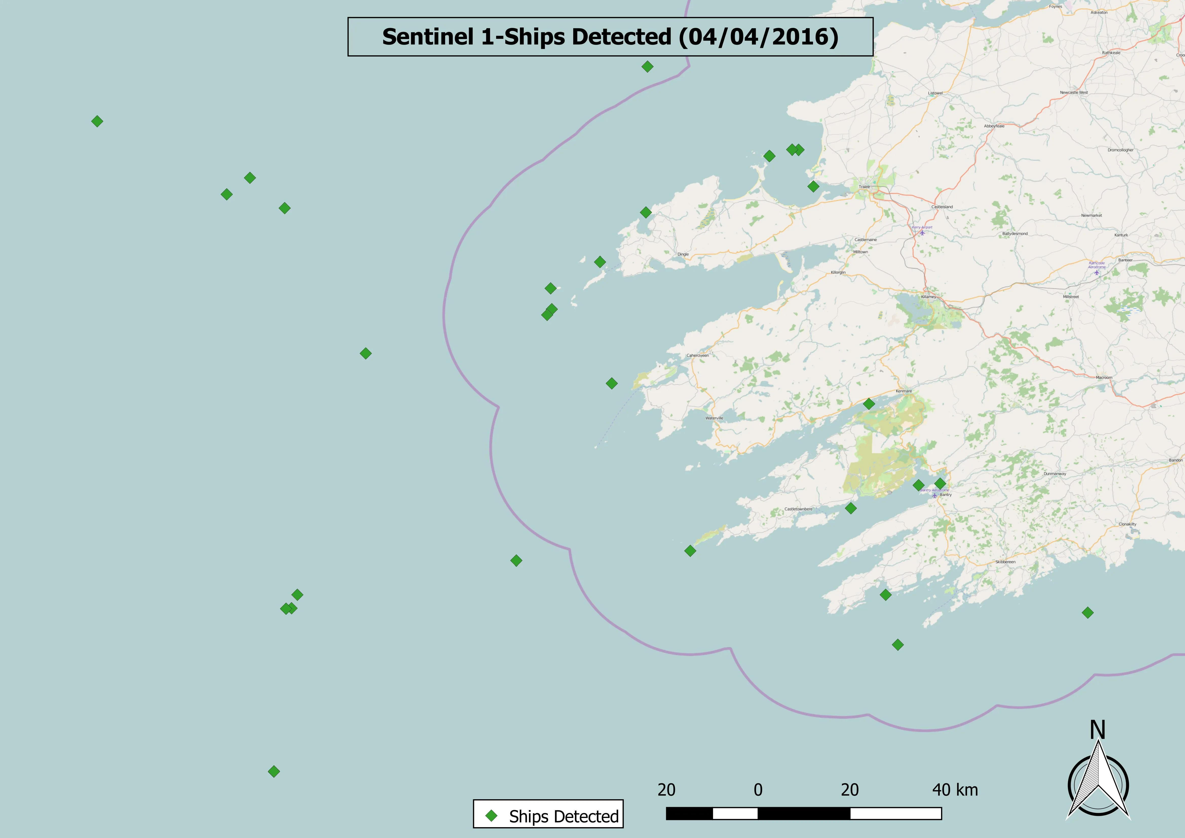Click the Abbeyfeale town label
Image resolution: width=1185 pixels, height=838 pixels.
click(994, 126)
